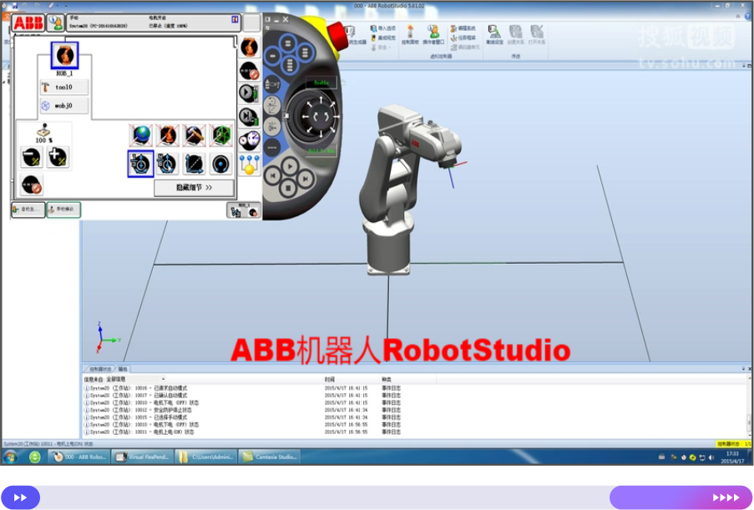
Task: Click the tool0 tool button
Action: click(64, 87)
